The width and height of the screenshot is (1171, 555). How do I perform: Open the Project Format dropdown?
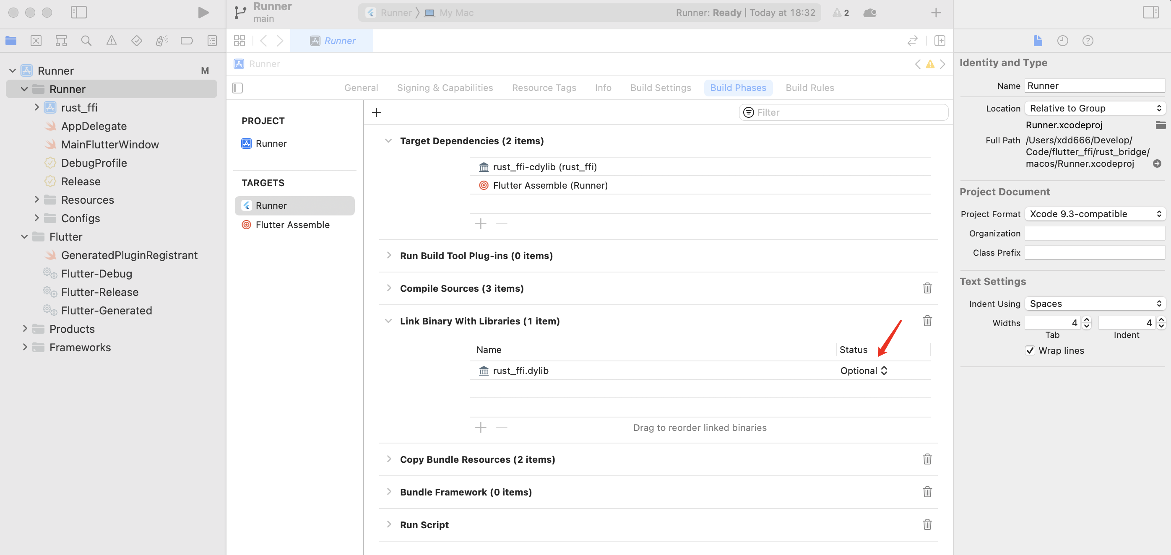pyautogui.click(x=1095, y=214)
